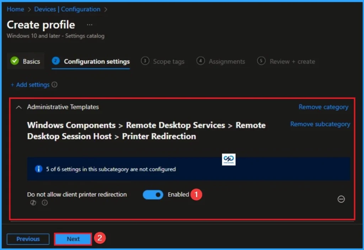The width and height of the screenshot is (364, 250).
Task: Click the numbered circle for Scope tags step
Action: (145, 61)
